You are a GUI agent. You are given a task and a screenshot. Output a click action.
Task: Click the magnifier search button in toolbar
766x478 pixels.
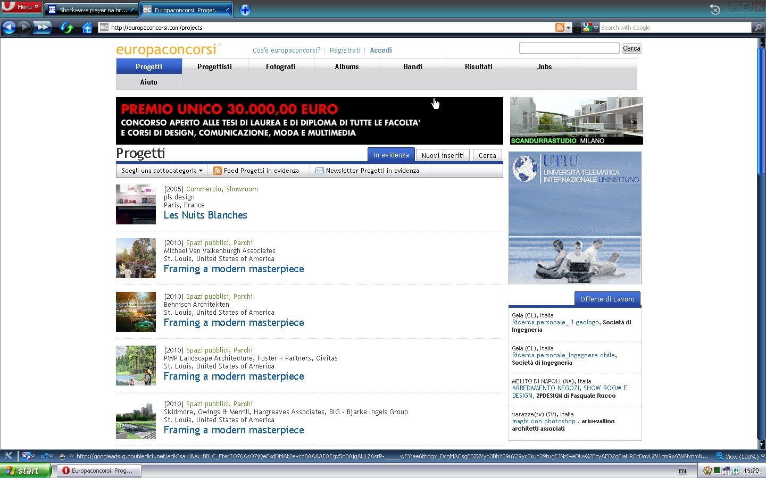758,28
